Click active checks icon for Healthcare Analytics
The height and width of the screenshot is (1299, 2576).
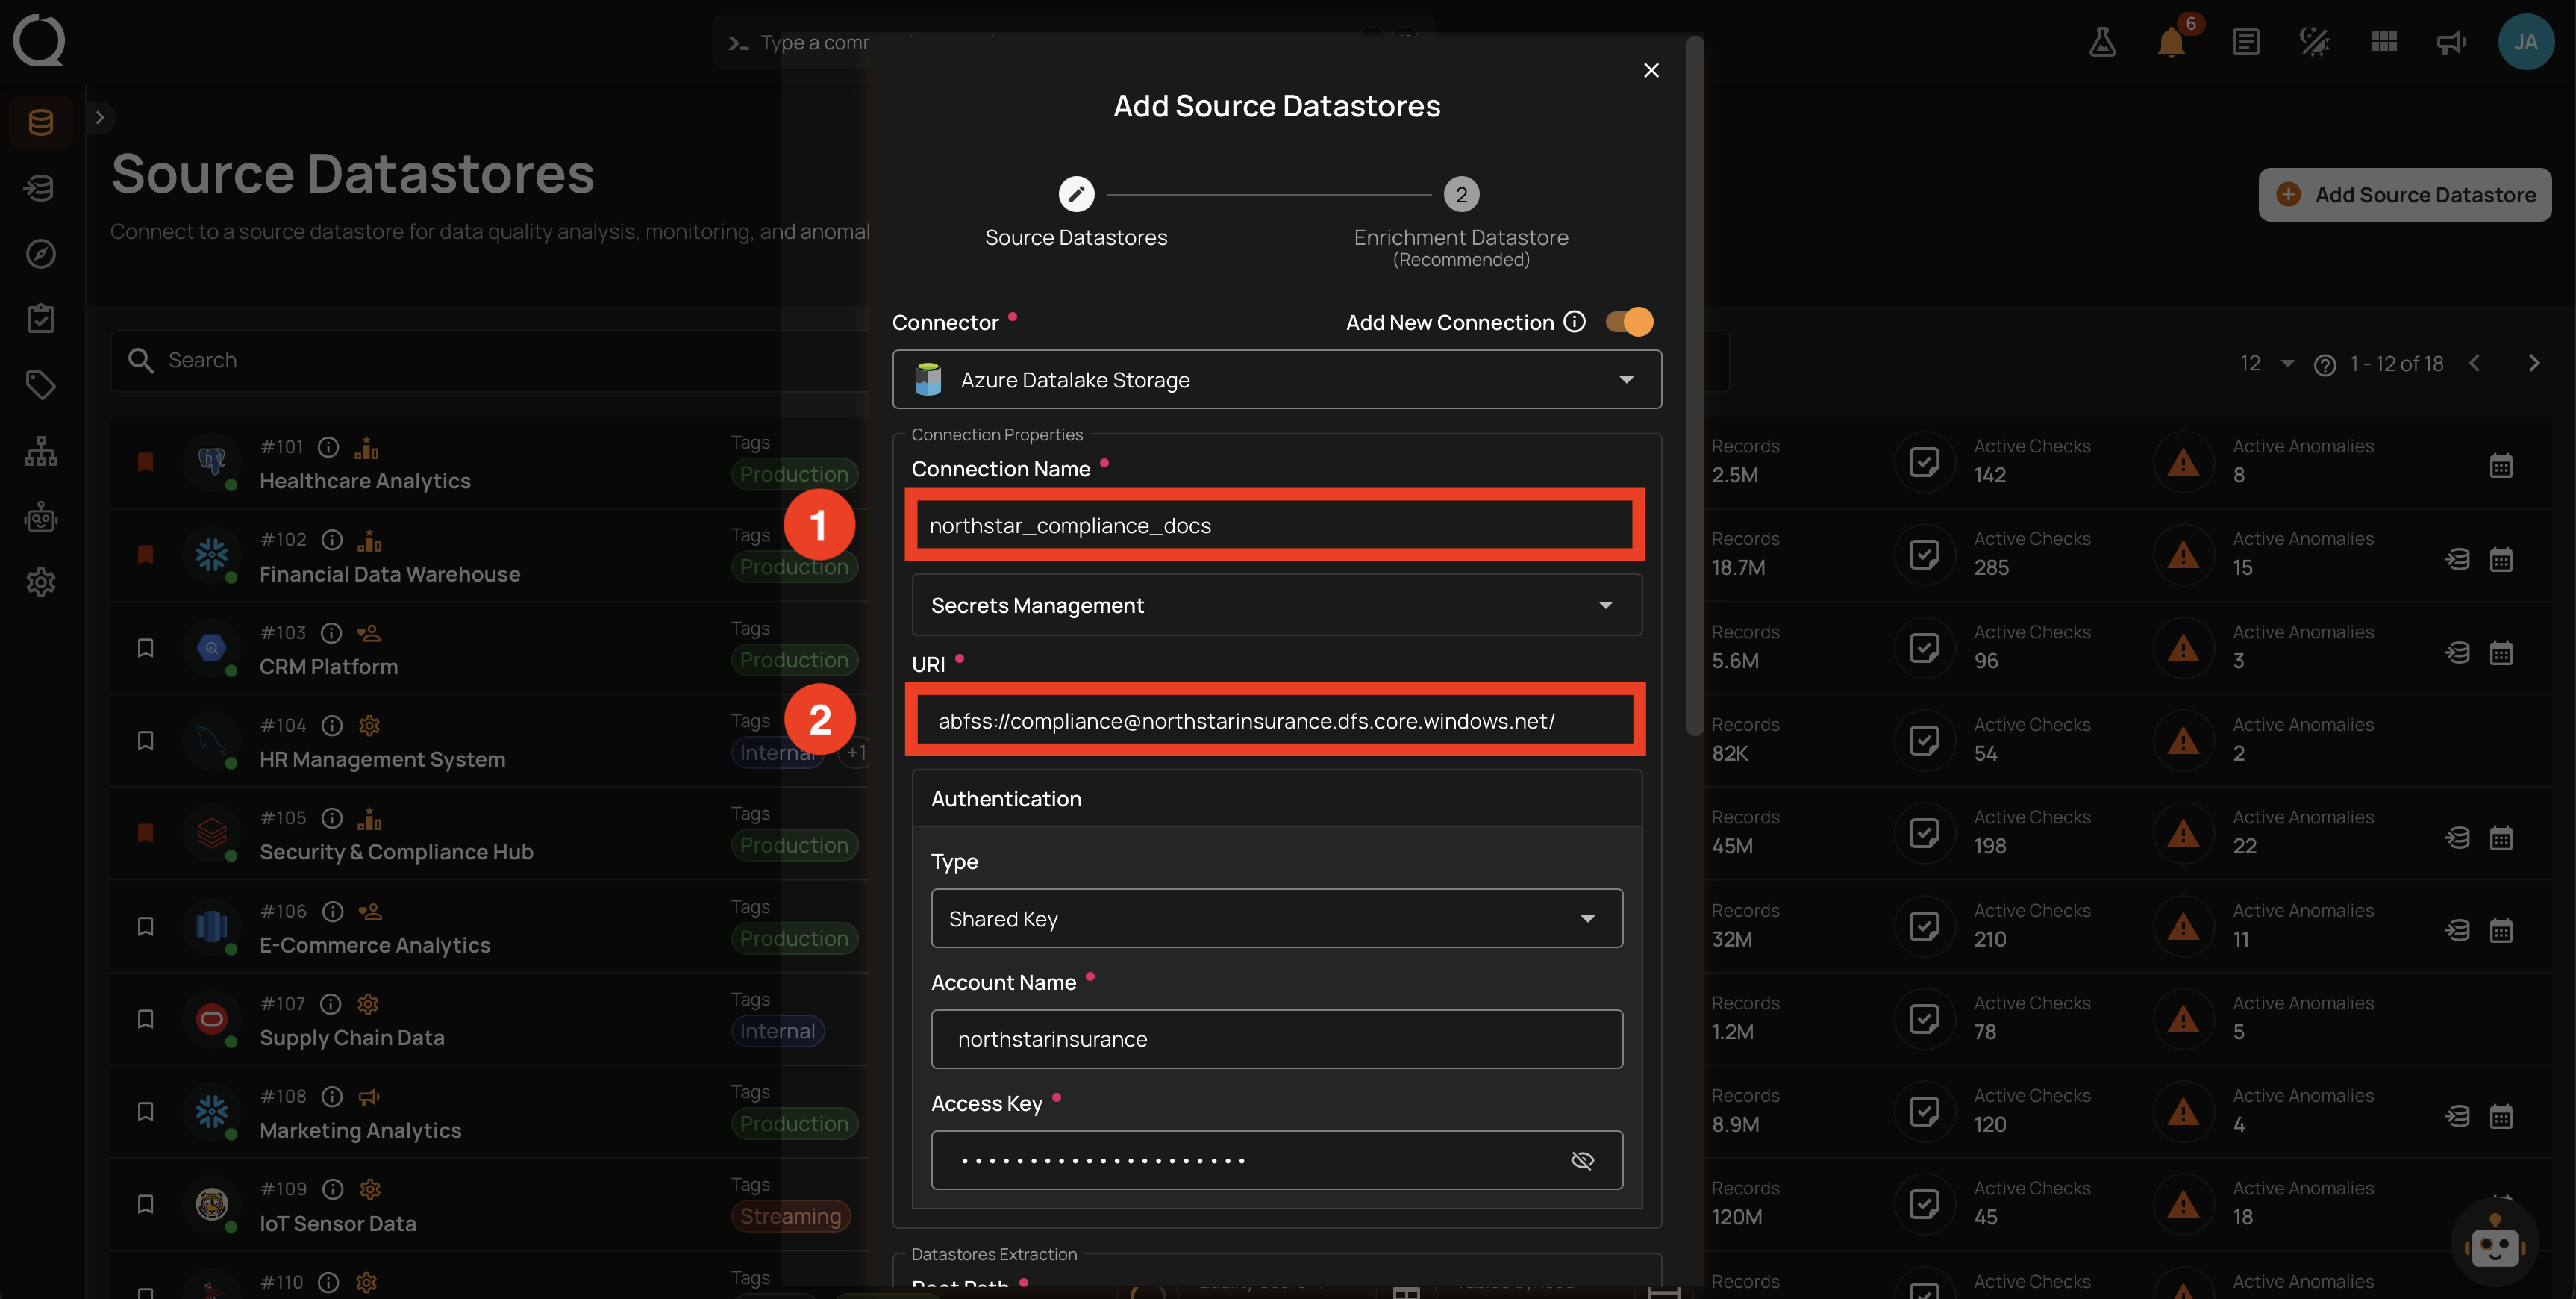pyautogui.click(x=1924, y=462)
